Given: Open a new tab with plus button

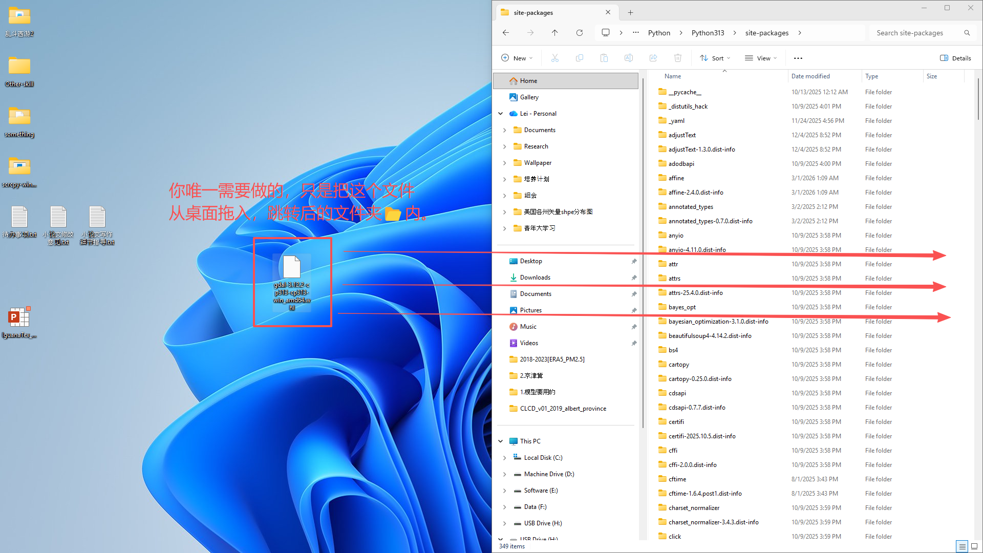Looking at the screenshot, I should pyautogui.click(x=630, y=12).
